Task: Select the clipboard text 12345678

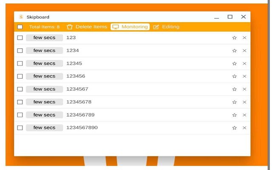Action: (79, 102)
